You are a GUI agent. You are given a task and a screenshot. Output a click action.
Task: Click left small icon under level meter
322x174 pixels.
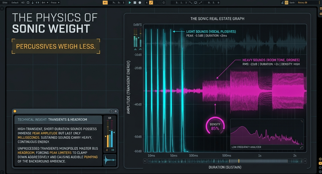pyautogui.click(x=135, y=49)
